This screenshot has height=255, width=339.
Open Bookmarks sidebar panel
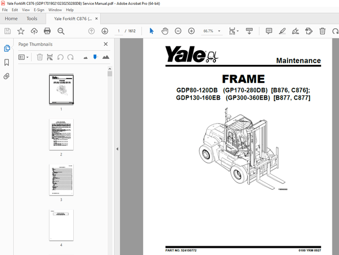[x=7, y=63]
